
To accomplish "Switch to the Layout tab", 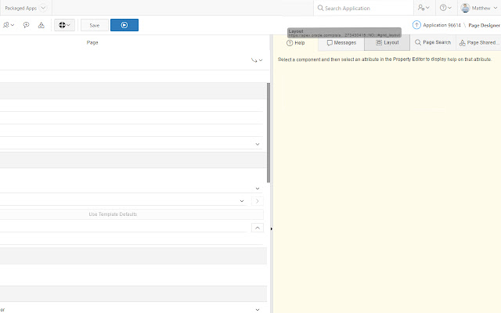I will [387, 42].
